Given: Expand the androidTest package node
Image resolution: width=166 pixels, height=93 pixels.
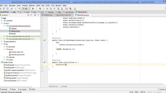Looking at the screenshot, I should (x=4, y=36).
